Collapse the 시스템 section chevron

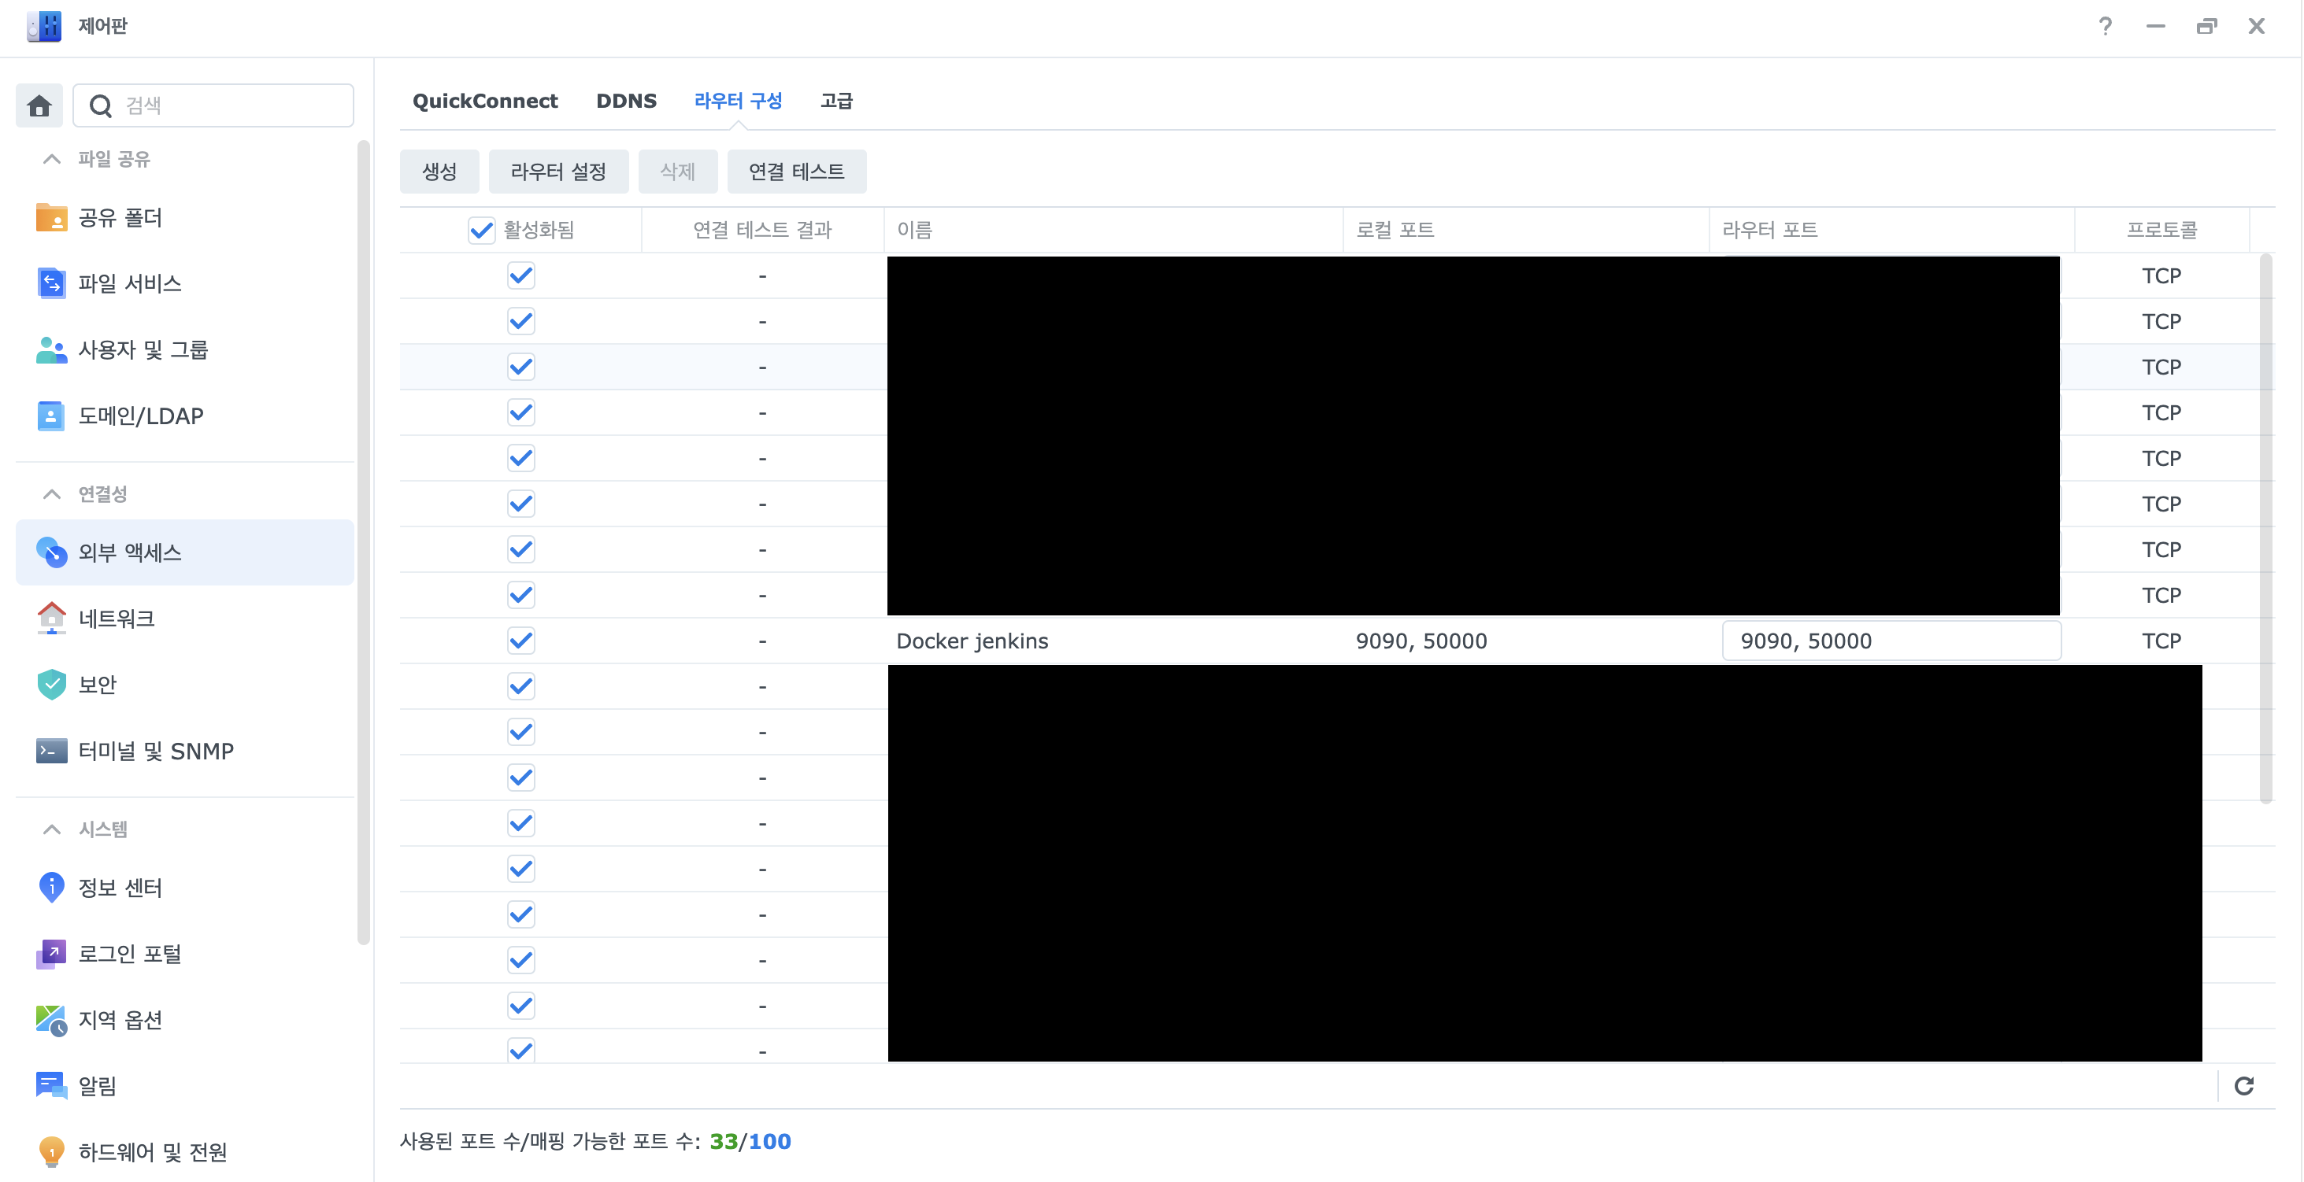click(x=52, y=829)
